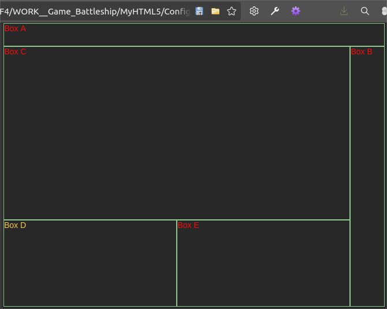Click the partially visible icon at toolbar's right edge
Screen dimensions: 387x309
click(x=384, y=11)
